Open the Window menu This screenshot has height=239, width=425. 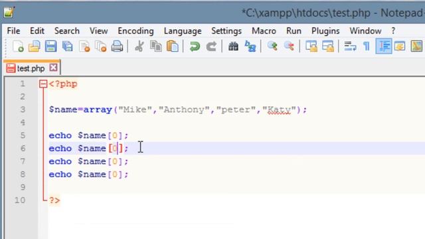click(x=365, y=31)
